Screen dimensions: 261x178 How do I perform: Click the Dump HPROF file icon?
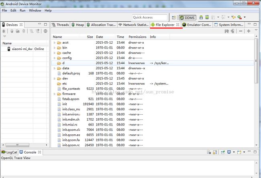click(18, 31)
